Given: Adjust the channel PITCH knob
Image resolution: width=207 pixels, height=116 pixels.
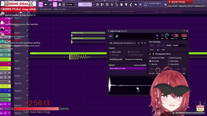Looking at the screenshot, I should (x=172, y=35).
